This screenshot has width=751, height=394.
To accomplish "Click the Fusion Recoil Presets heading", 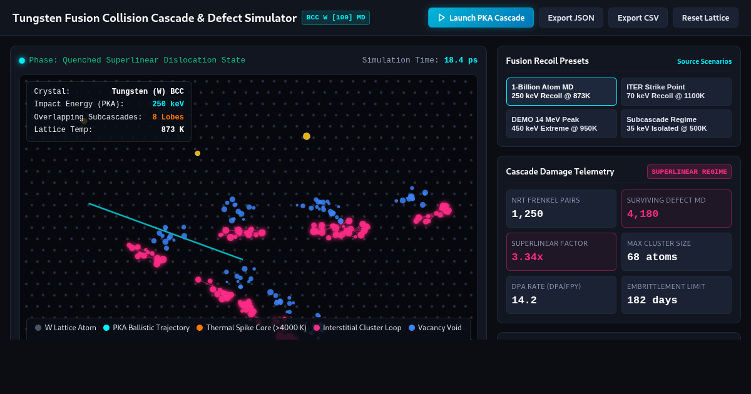I will pos(548,61).
